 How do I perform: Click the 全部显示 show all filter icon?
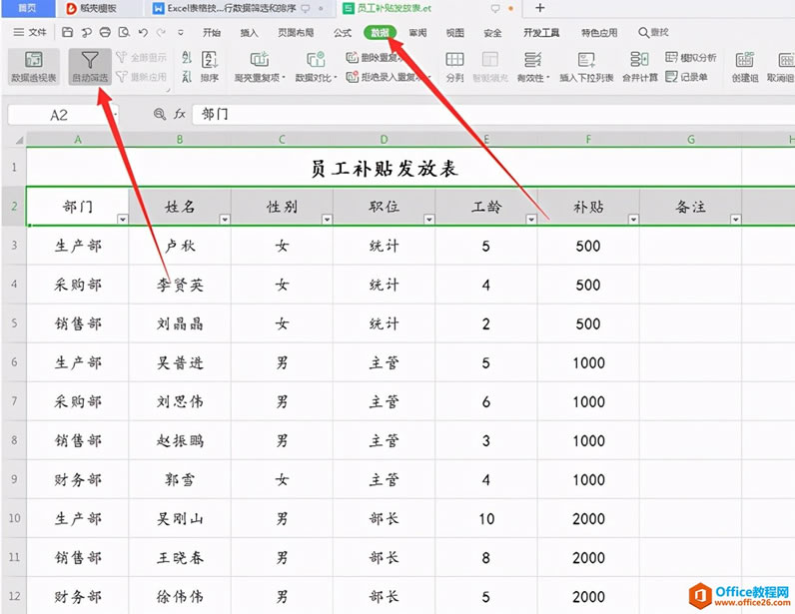[x=121, y=57]
